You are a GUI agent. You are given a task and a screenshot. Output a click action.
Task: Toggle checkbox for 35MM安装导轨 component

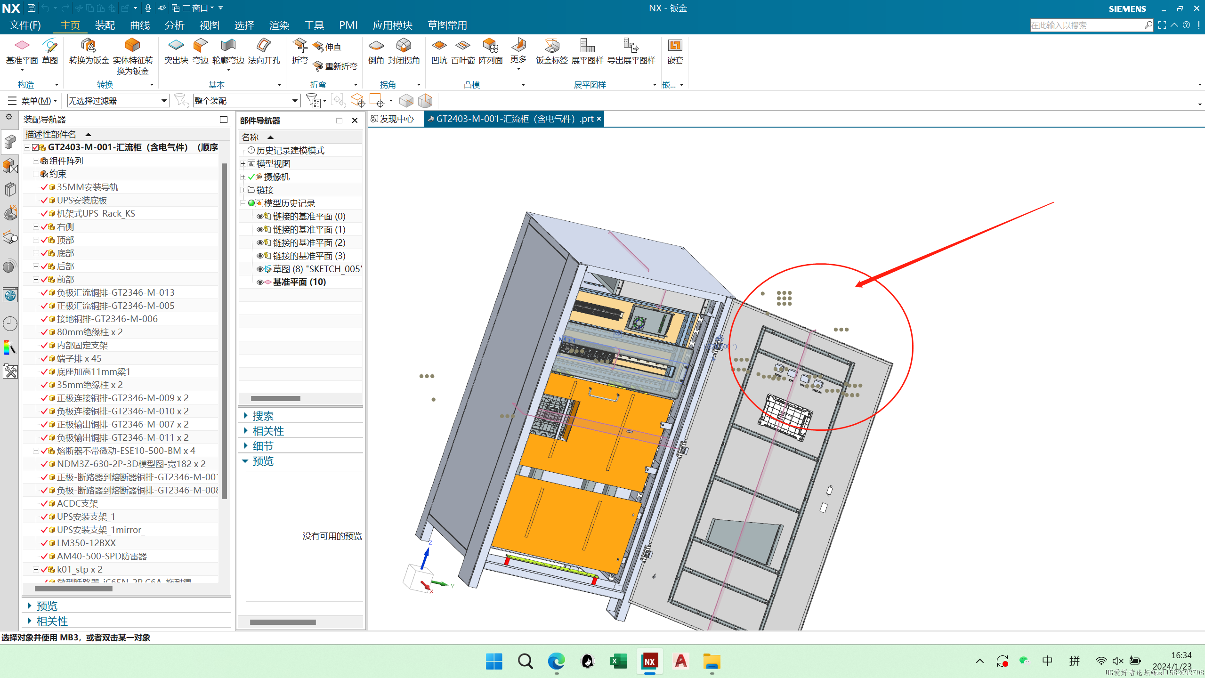click(44, 187)
